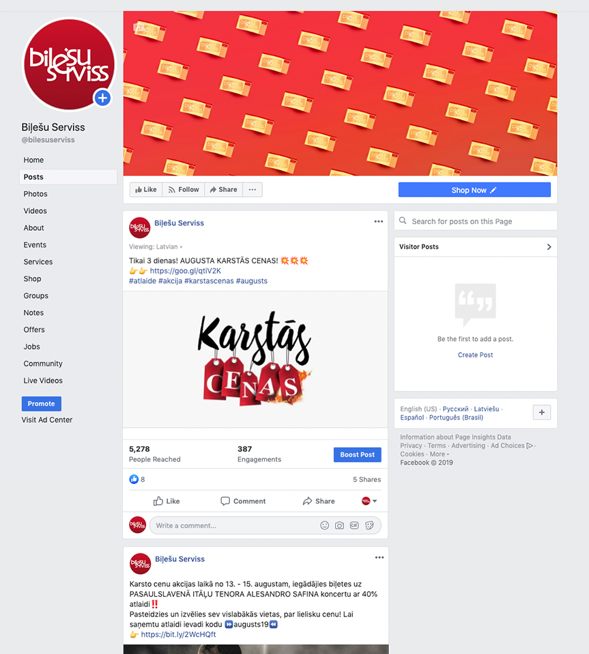Open the comment-as identity selector dropdown
The height and width of the screenshot is (654, 589).
(x=369, y=501)
